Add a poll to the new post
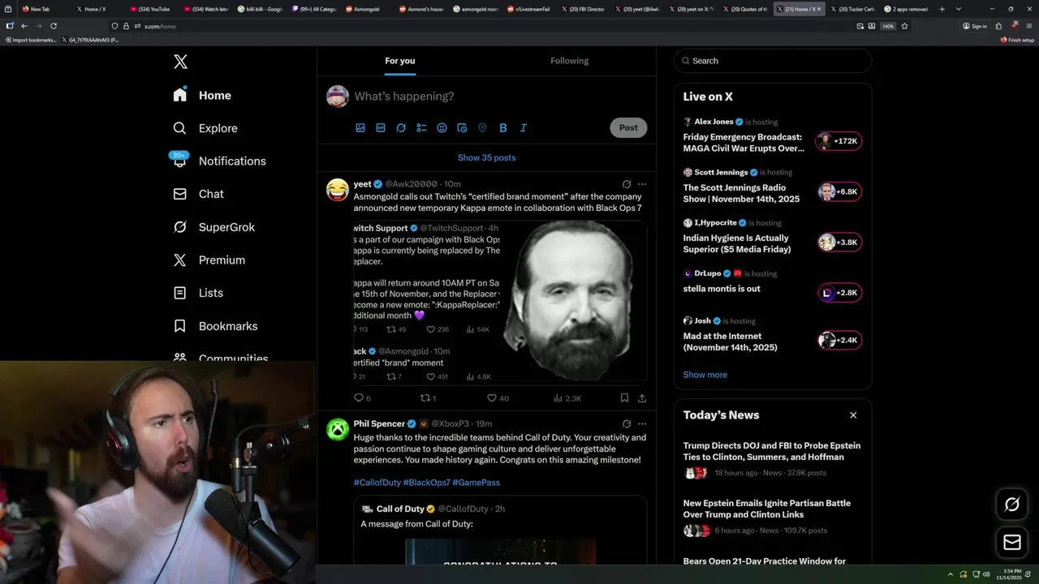Image resolution: width=1039 pixels, height=584 pixels. coord(421,127)
